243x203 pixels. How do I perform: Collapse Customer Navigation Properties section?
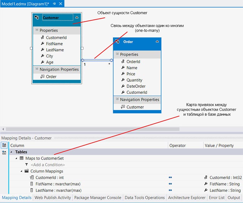point(37,69)
